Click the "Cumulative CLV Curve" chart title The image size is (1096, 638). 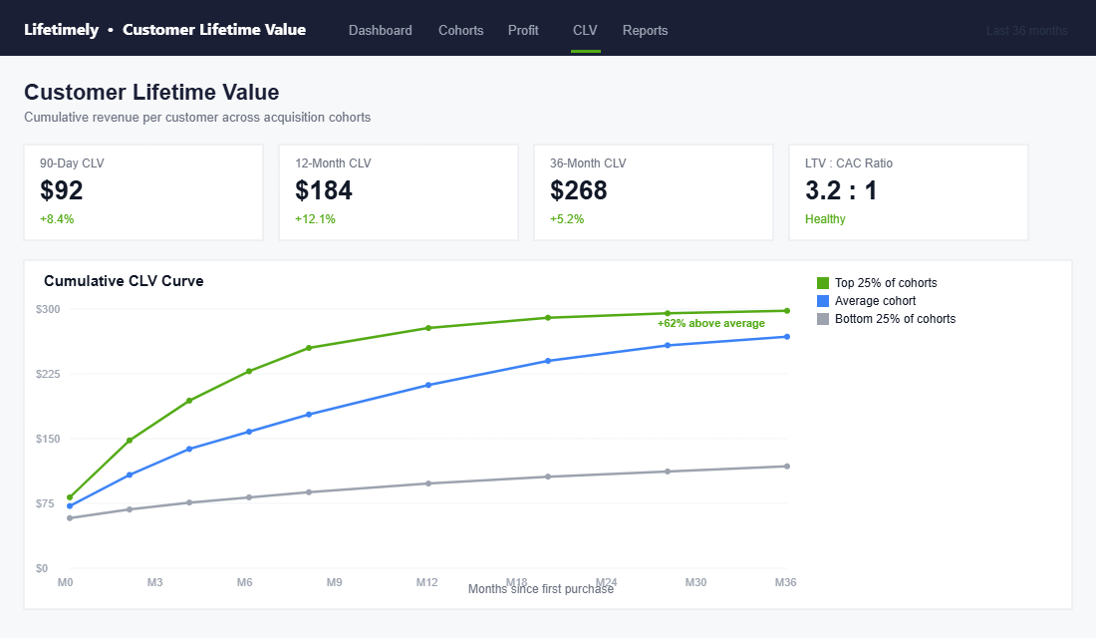123,281
